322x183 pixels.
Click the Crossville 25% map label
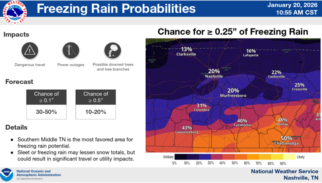(299, 87)
